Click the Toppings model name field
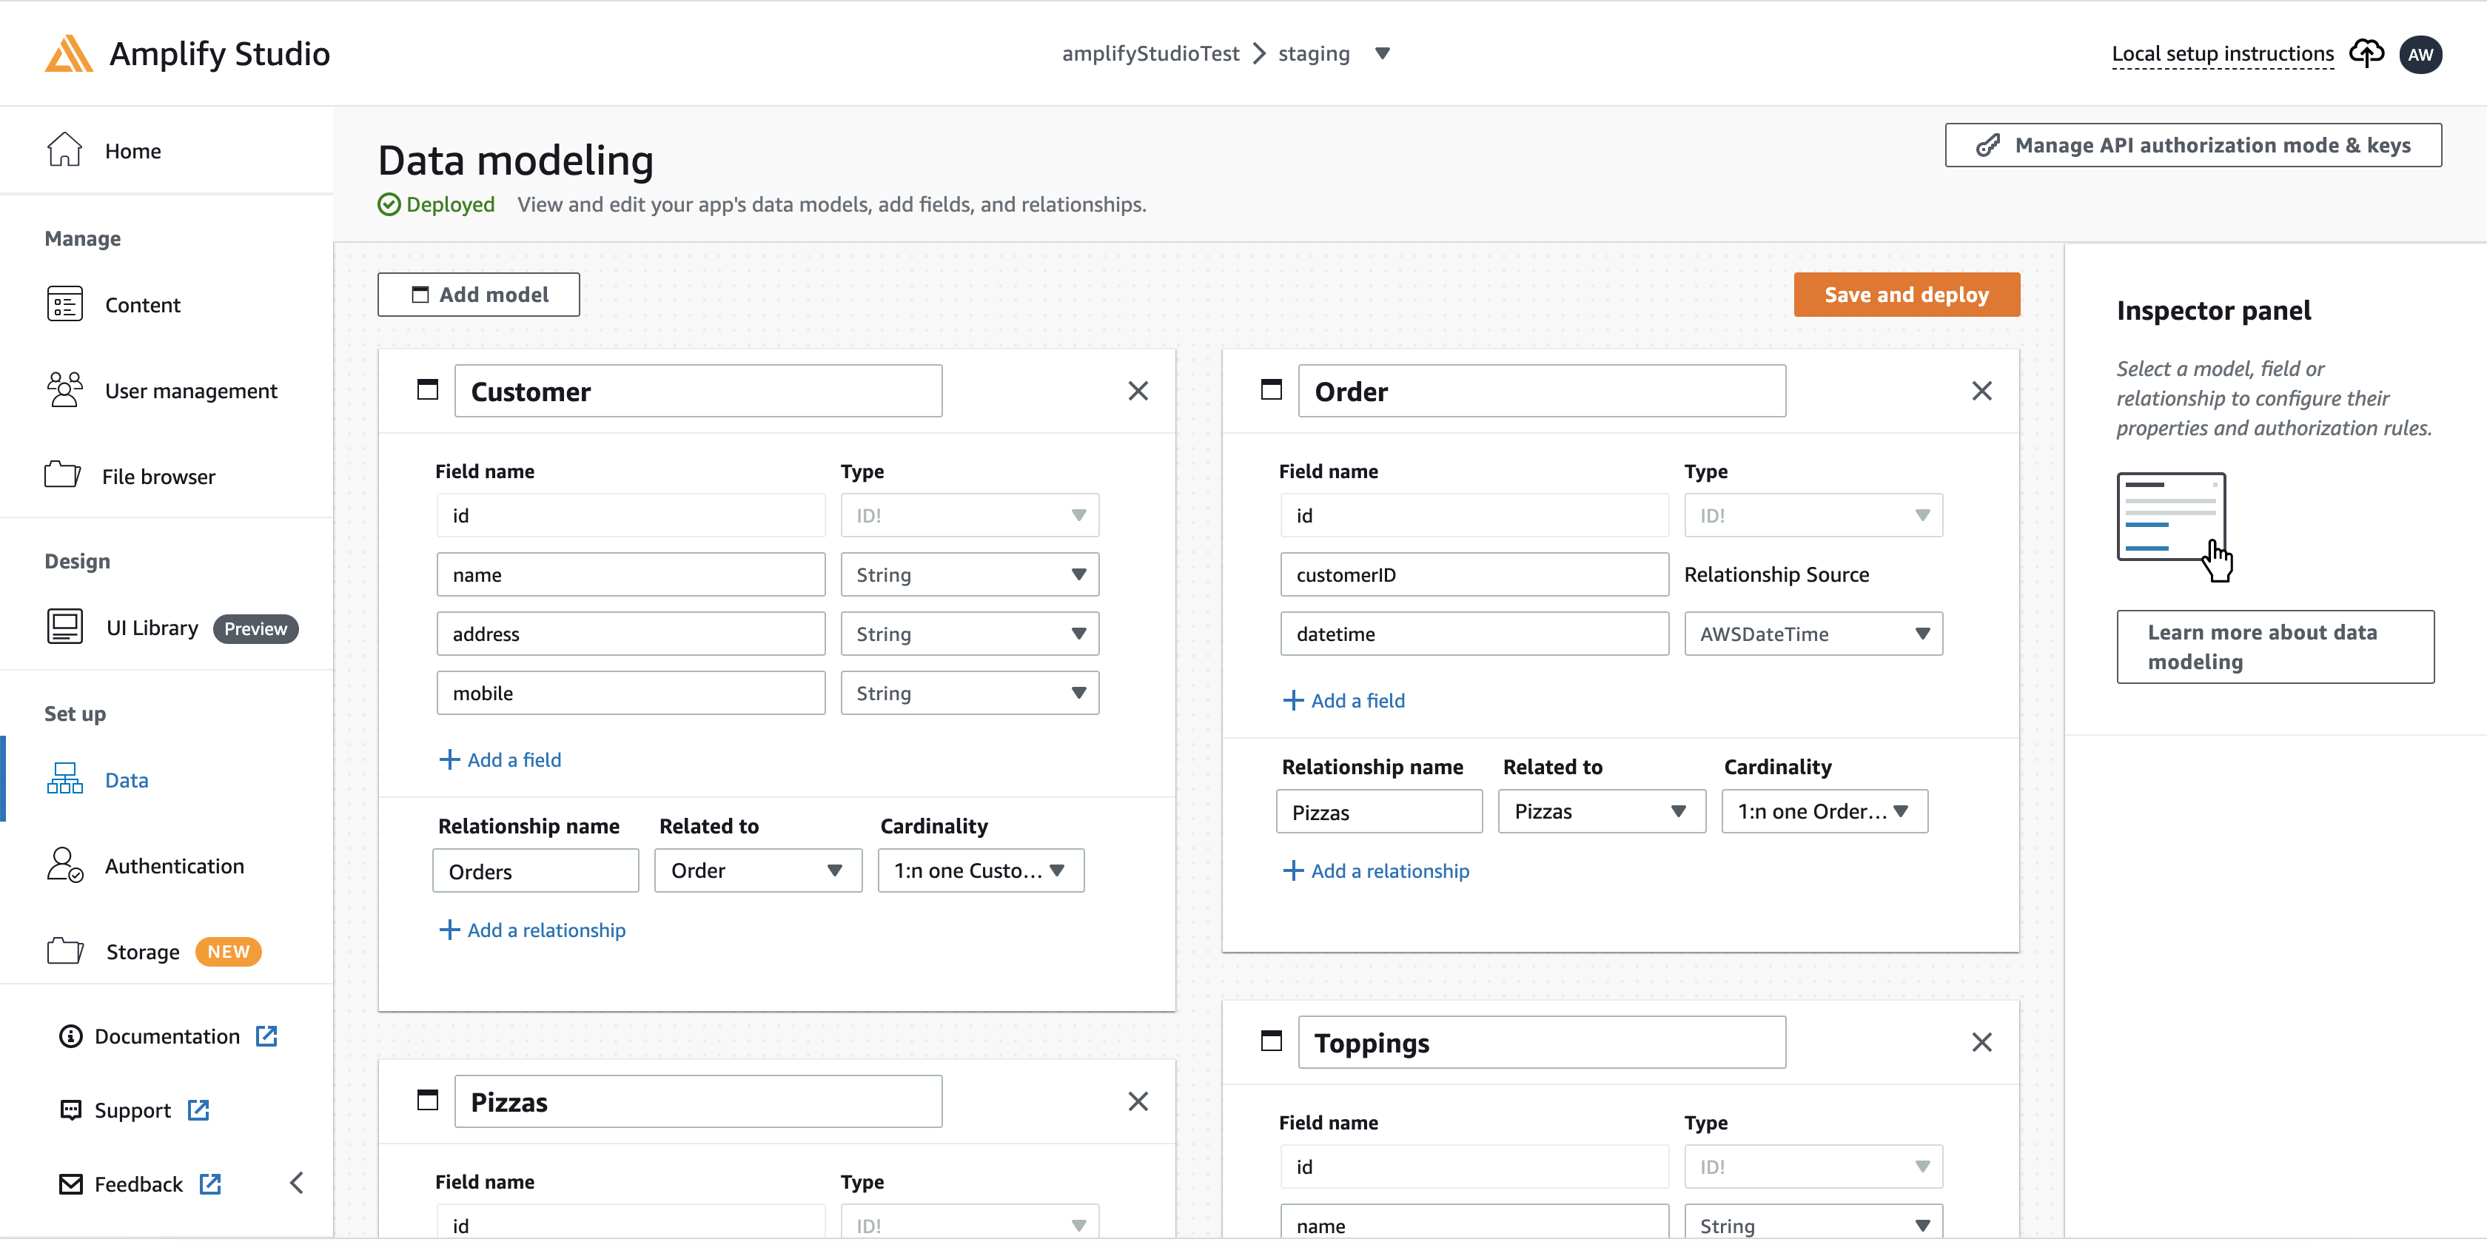 click(x=1542, y=1042)
